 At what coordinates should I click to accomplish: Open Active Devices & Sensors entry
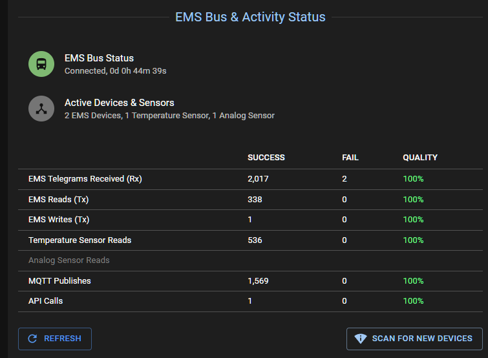[x=119, y=103]
